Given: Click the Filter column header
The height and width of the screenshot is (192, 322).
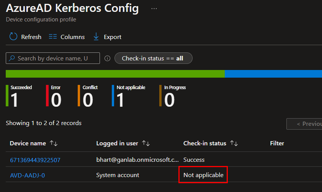Looking at the screenshot, I should point(277,143).
